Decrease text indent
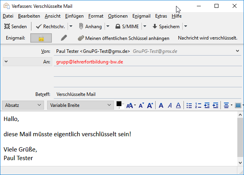The height and width of the screenshot is (175, 244). [x=207, y=105]
